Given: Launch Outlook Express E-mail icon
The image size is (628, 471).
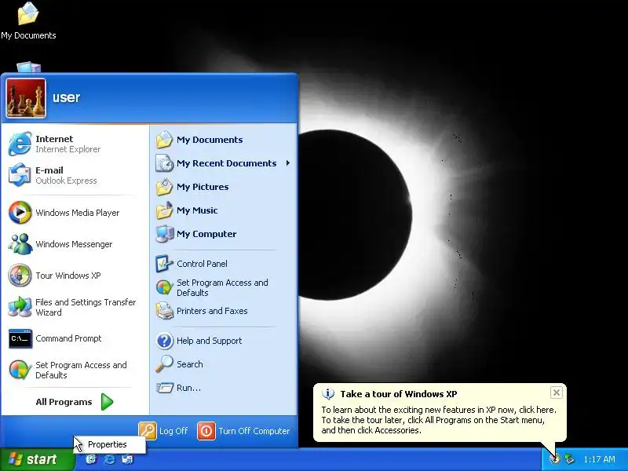Looking at the screenshot, I should pyautogui.click(x=20, y=175).
